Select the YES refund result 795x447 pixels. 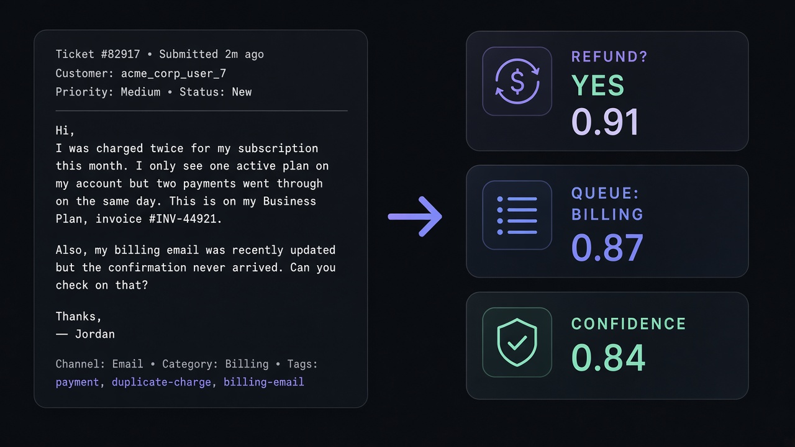point(597,85)
